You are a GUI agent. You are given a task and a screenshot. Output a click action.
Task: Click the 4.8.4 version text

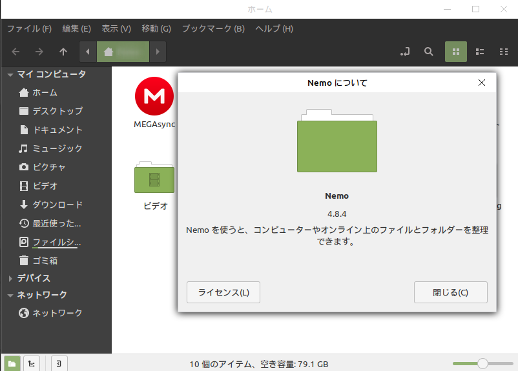[x=337, y=214]
